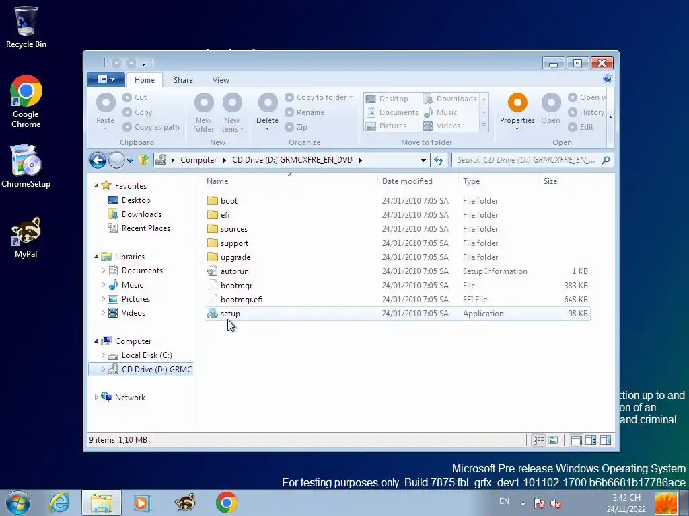This screenshot has height=516, width=689.
Task: Expand the Music library node
Action: click(103, 284)
